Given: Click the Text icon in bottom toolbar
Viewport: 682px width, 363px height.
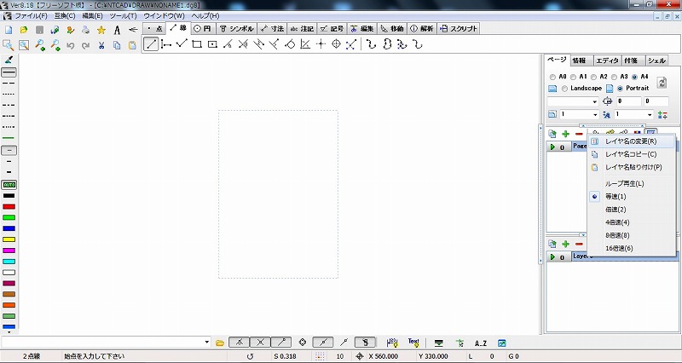Looking at the screenshot, I should tap(413, 342).
